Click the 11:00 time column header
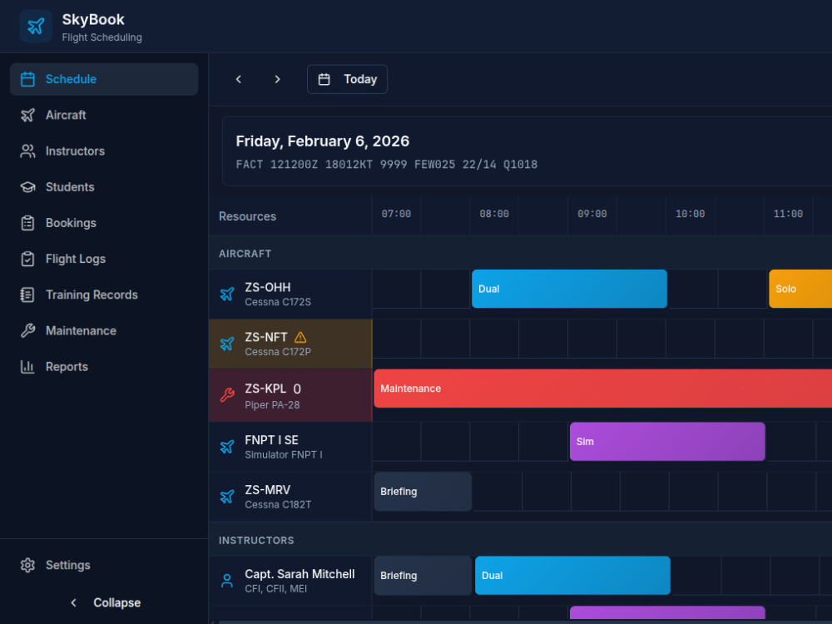The width and height of the screenshot is (832, 624). [788, 214]
